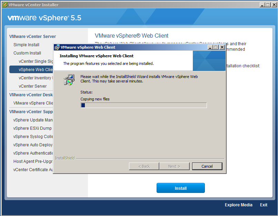Select vSphere Update Manager in the sidebar
Viewport: 278px width, 216px height.
33,120
